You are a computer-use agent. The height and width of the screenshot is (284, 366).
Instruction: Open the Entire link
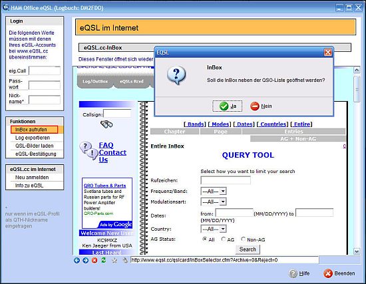pos(302,124)
